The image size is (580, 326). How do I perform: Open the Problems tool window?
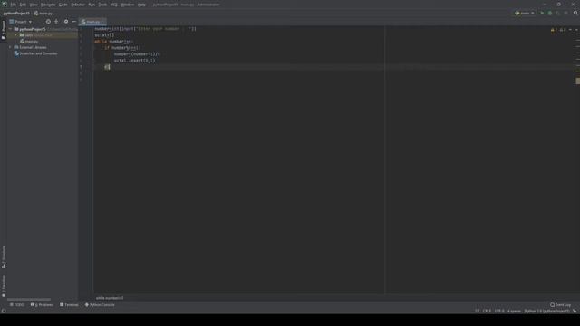point(42,305)
